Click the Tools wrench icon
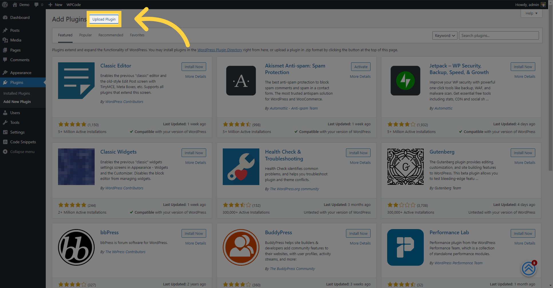The width and height of the screenshot is (553, 288). (x=5, y=122)
